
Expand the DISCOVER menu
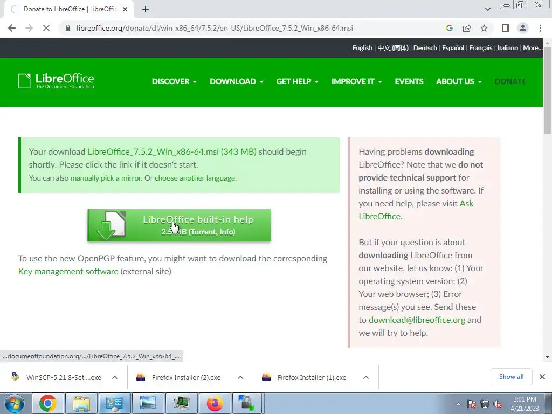(174, 81)
